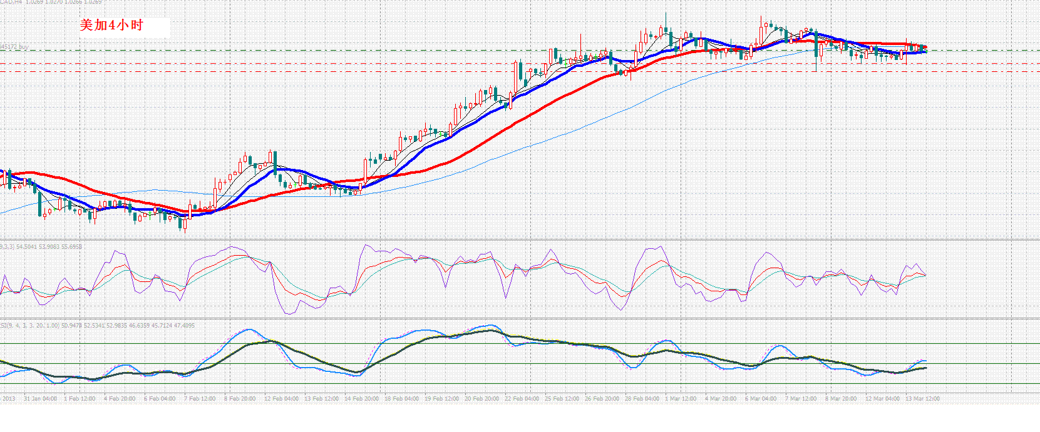The width and height of the screenshot is (1040, 432).
Task: Click the buy order label at left
Action: tap(14, 47)
